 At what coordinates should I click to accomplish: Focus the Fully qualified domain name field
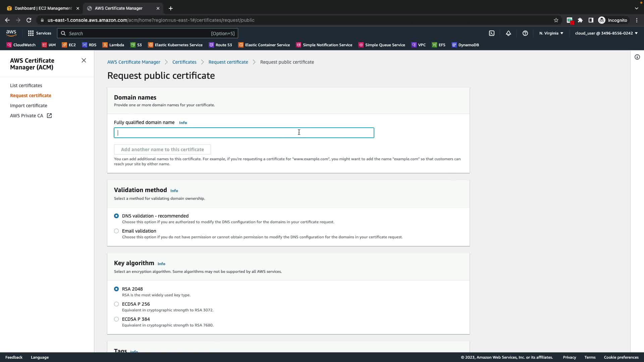tap(244, 133)
